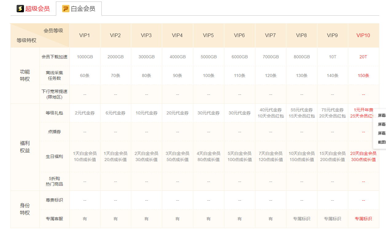Click the 5折购热门商品 row label

[x=54, y=181]
